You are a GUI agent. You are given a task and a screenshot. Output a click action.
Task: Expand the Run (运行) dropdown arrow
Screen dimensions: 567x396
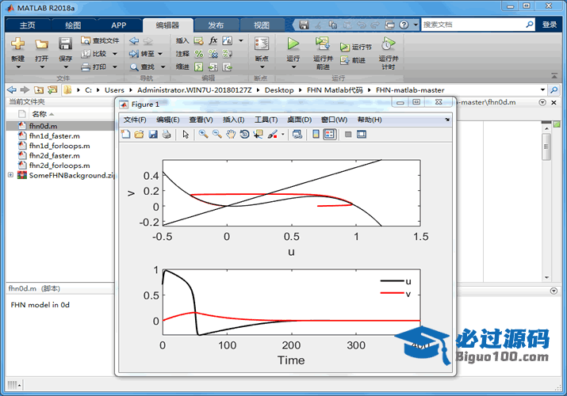[x=293, y=67]
